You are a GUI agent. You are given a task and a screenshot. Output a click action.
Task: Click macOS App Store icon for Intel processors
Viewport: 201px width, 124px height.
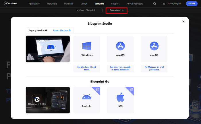[154, 46]
